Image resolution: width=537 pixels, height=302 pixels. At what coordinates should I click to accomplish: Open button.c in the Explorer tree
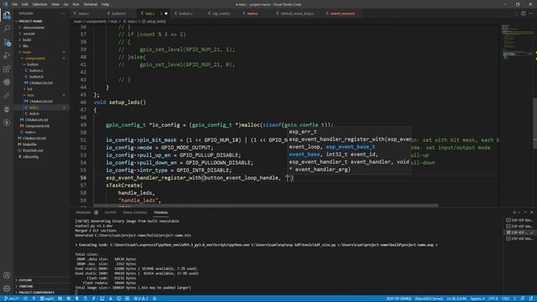point(36,70)
